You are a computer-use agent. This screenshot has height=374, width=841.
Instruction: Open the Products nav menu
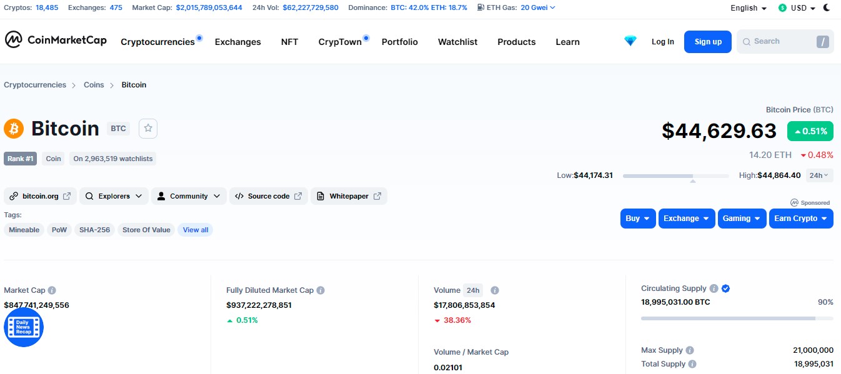517,42
